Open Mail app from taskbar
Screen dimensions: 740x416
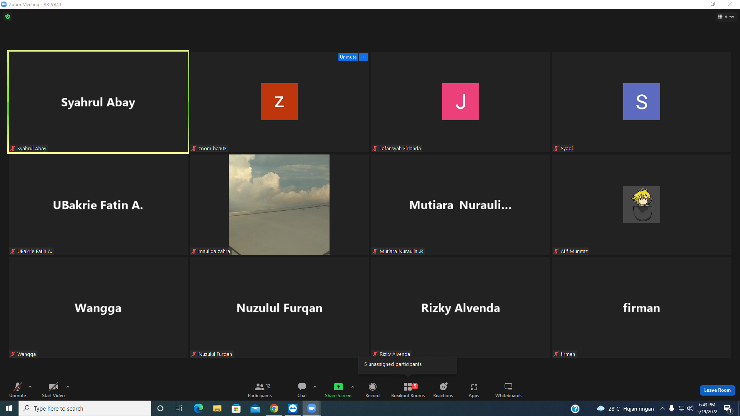pyautogui.click(x=255, y=408)
